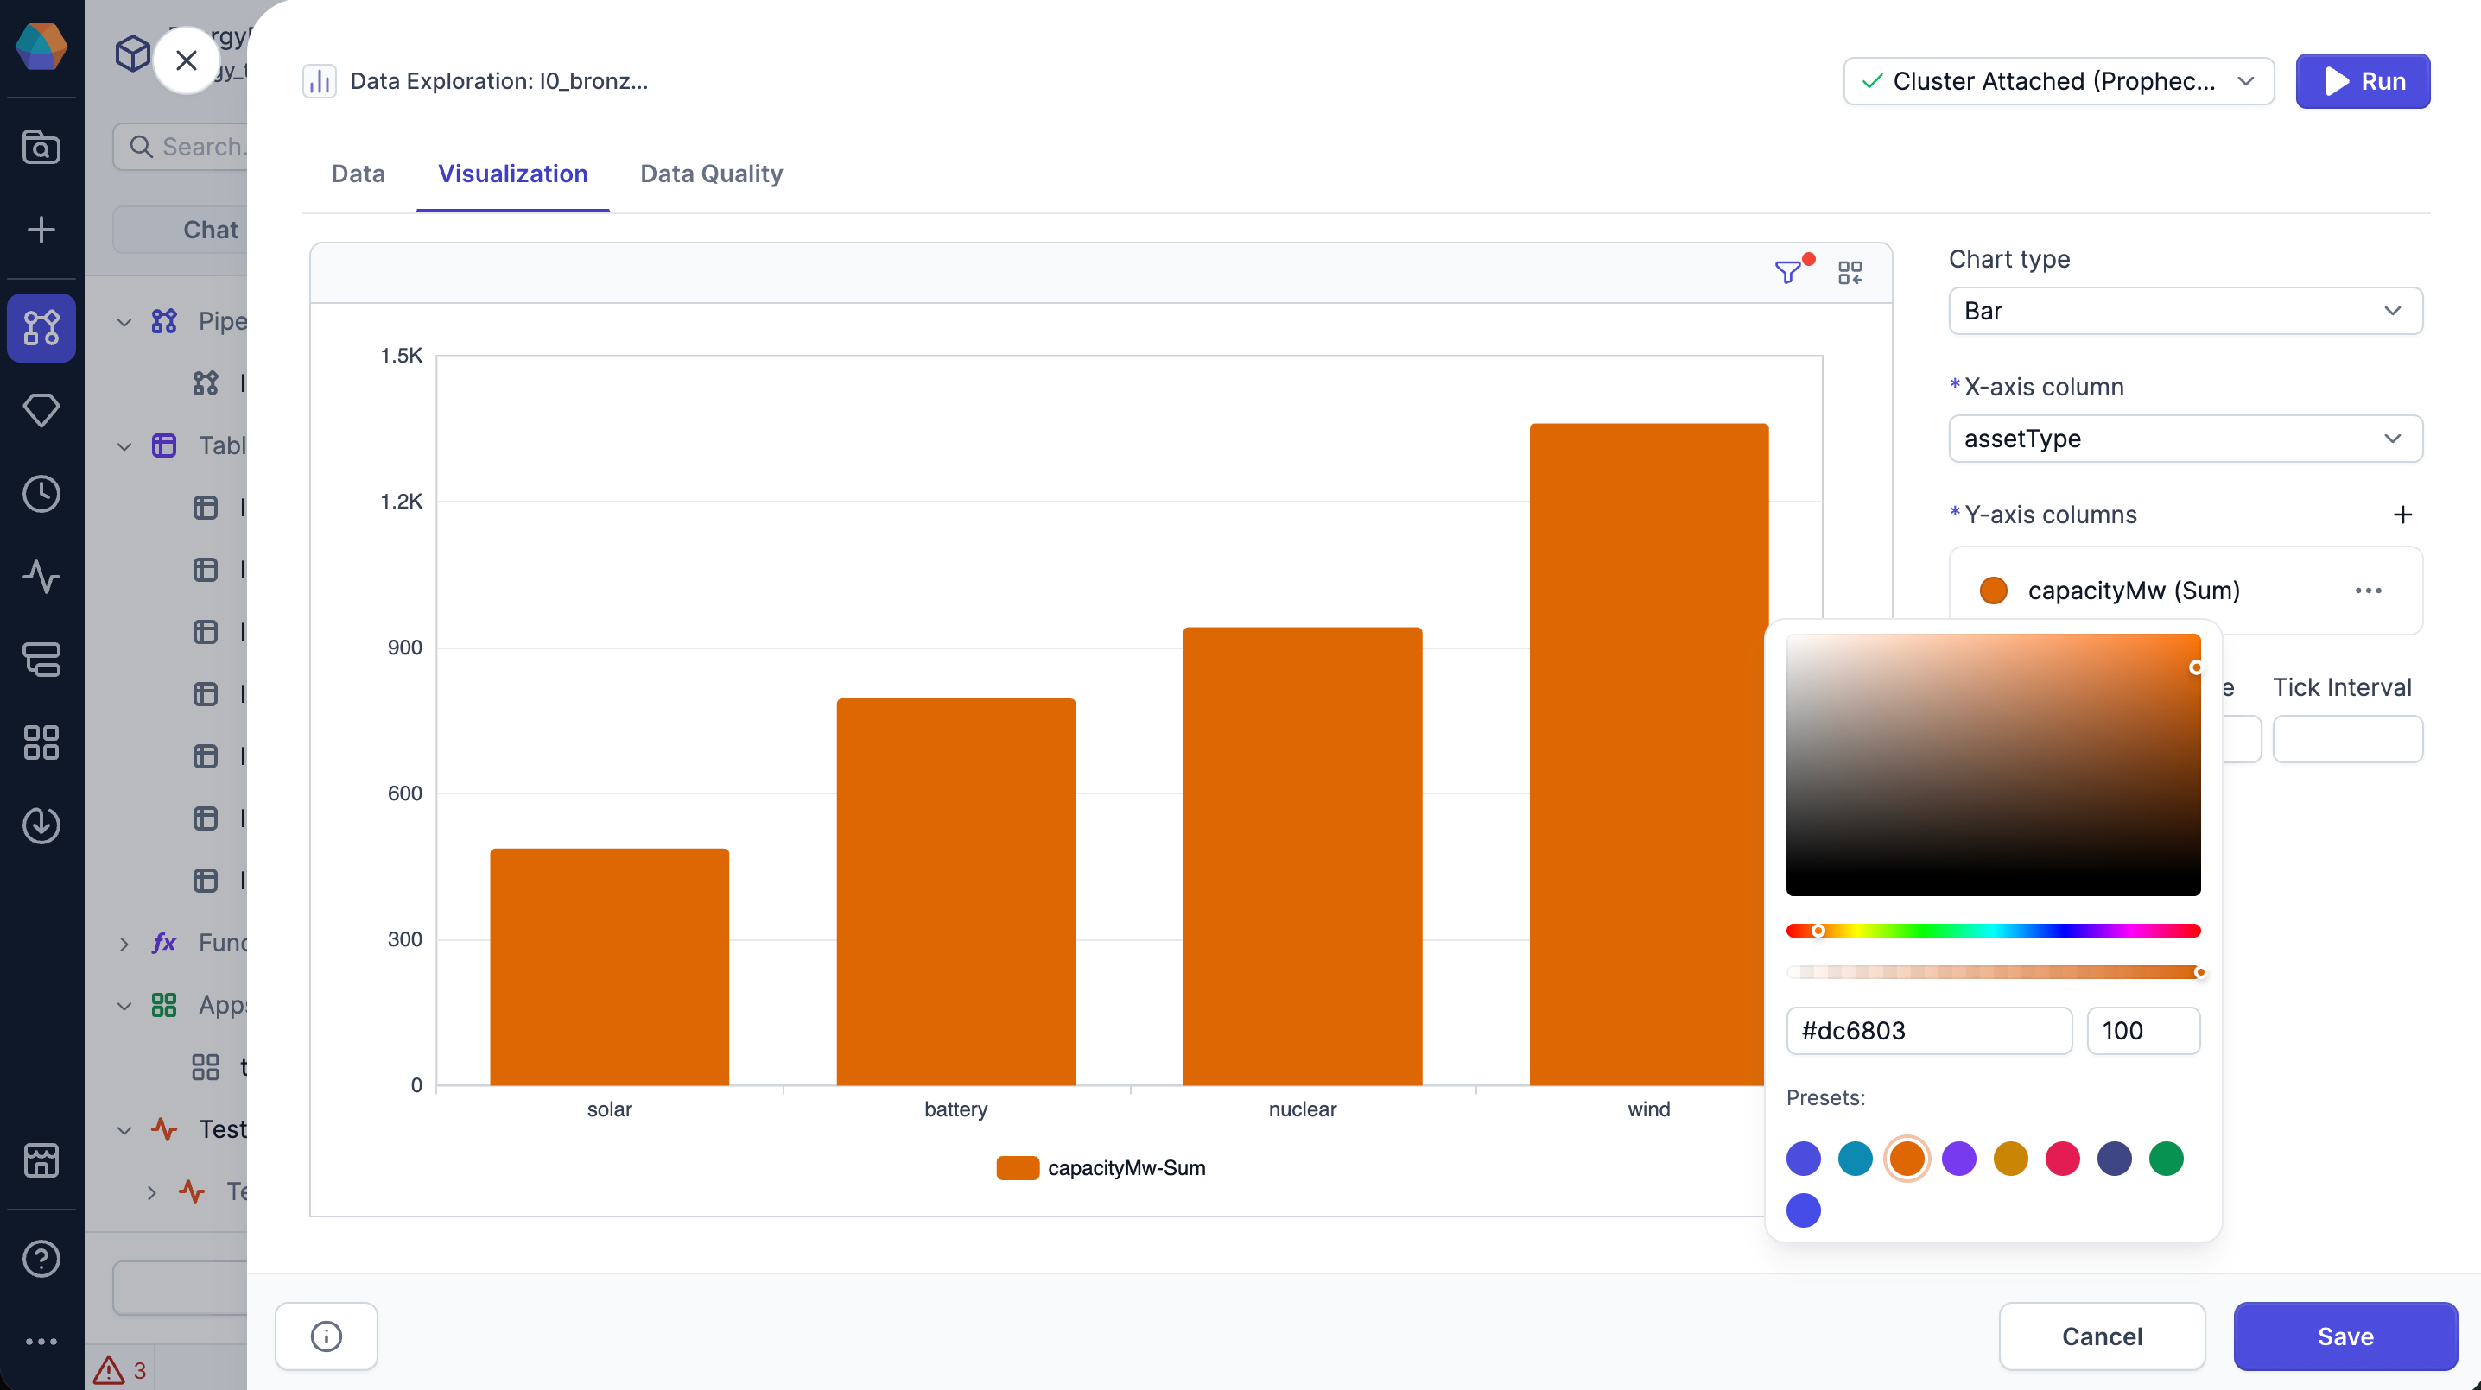This screenshot has width=2481, height=1390.
Task: Collapse the Tables section in the tree
Action: (124, 445)
